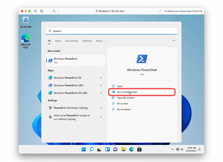
Task: Select the All search filter tab
Action: (x=49, y=41)
